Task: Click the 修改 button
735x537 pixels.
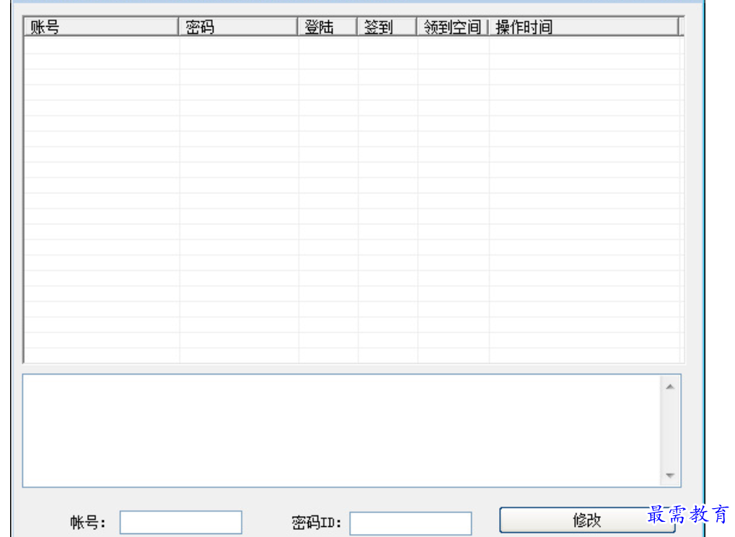Action: (587, 520)
